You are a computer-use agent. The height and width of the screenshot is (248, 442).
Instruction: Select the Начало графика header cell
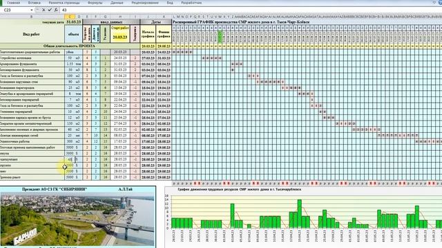(148, 34)
